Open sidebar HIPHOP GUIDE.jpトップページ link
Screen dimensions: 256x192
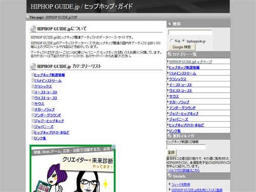(x=190, y=62)
